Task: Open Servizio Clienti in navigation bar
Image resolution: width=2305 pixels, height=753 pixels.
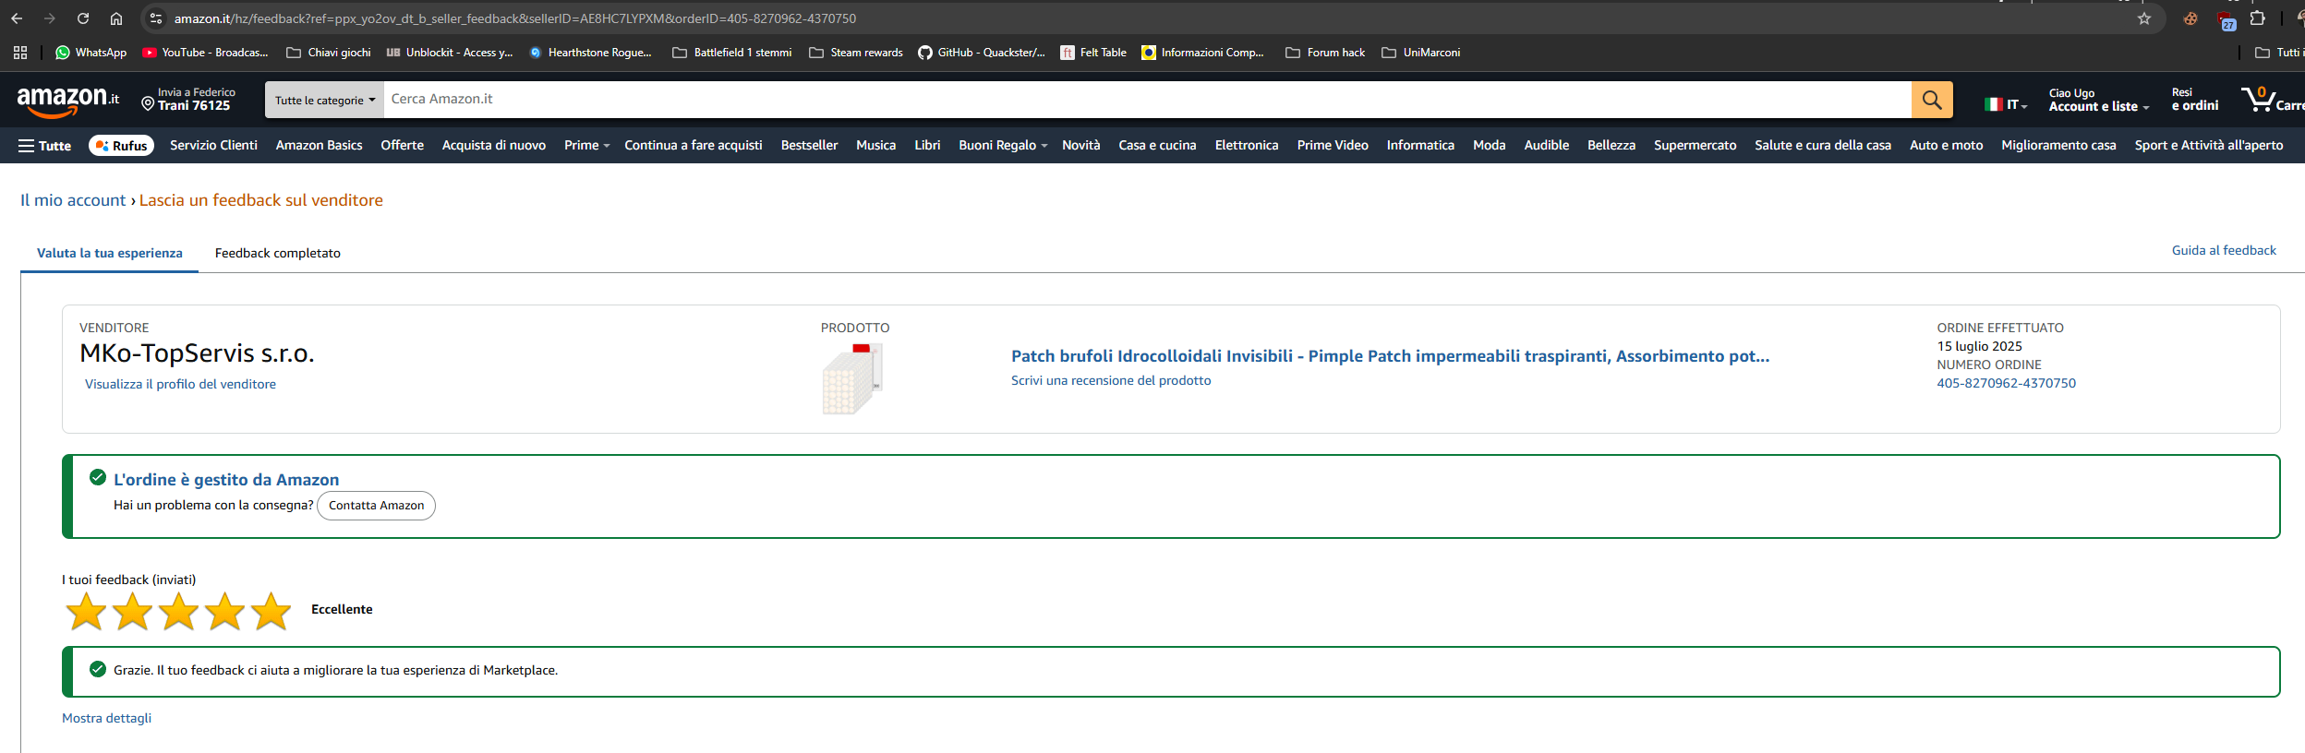Action: tap(213, 146)
